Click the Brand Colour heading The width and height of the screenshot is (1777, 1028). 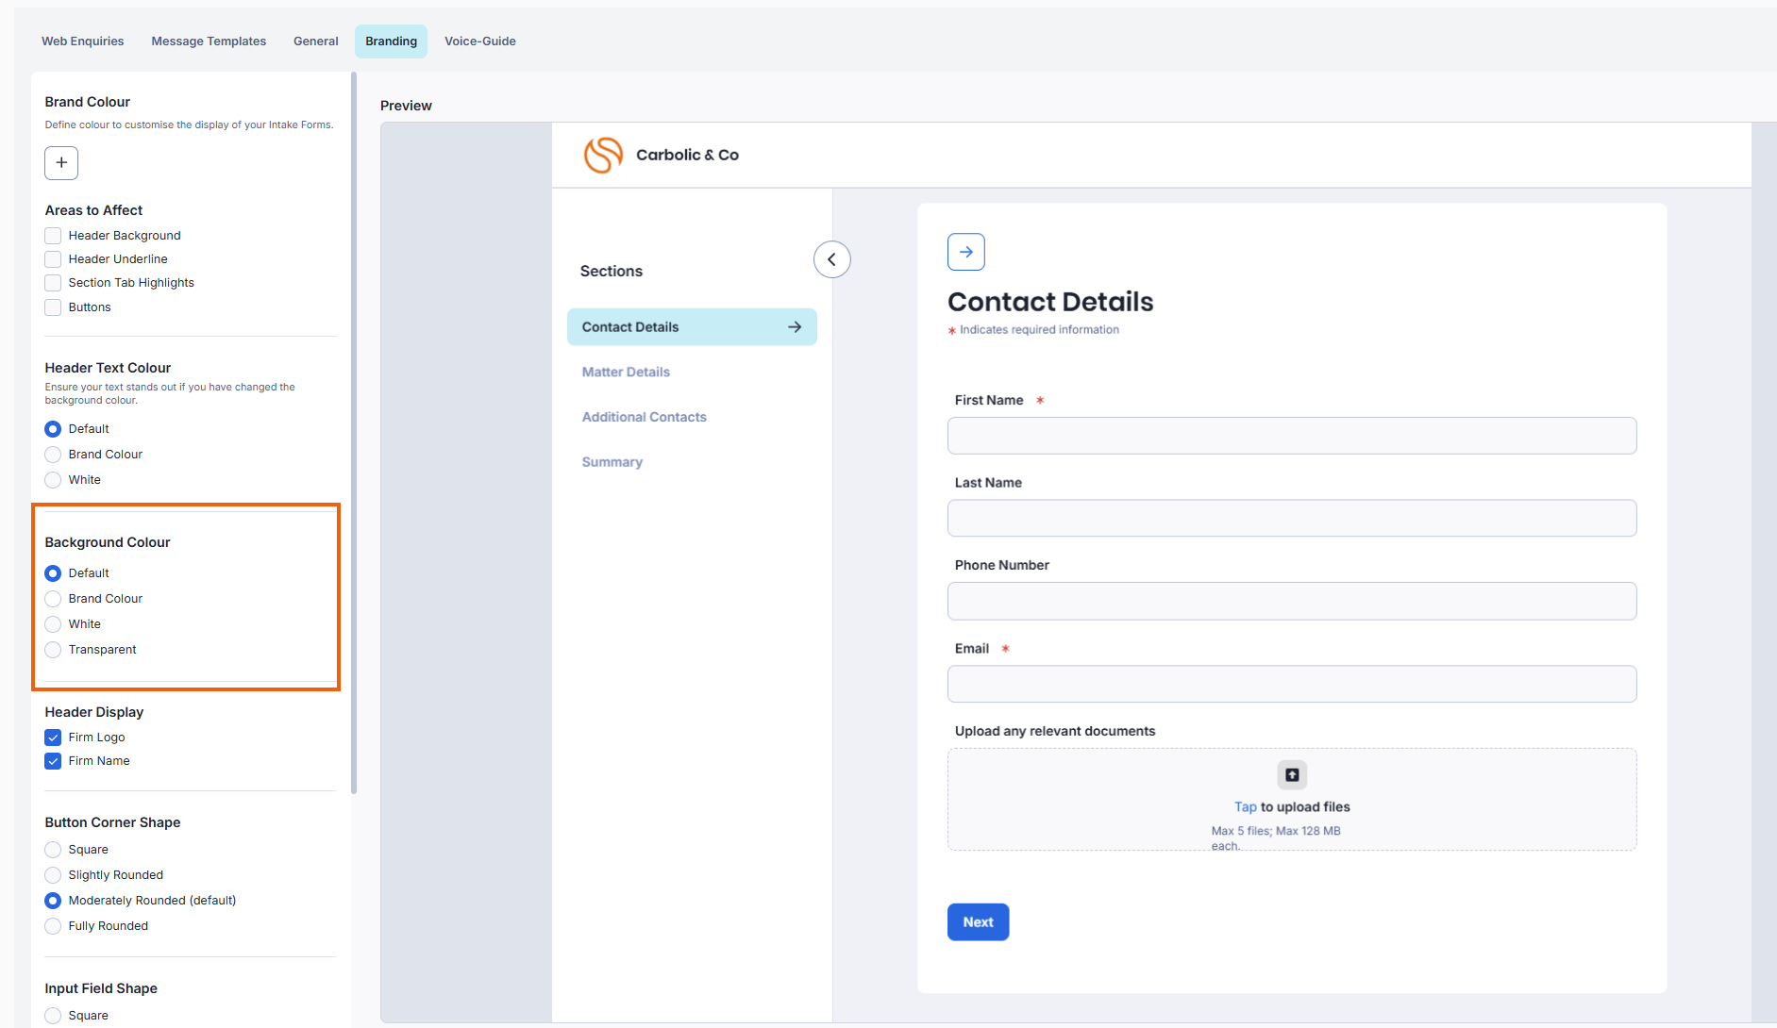(x=88, y=102)
